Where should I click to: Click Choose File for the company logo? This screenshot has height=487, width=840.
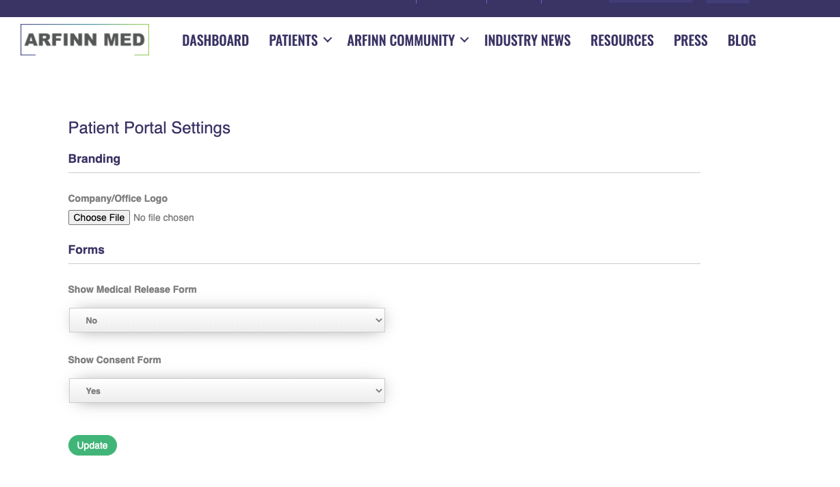point(99,218)
